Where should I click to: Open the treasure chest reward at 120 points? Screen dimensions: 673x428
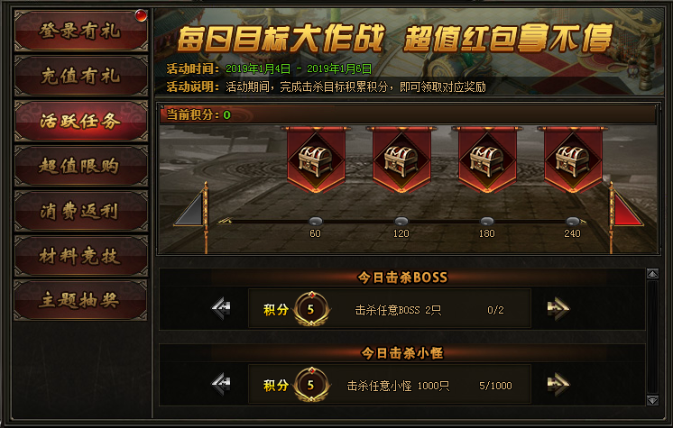(401, 159)
